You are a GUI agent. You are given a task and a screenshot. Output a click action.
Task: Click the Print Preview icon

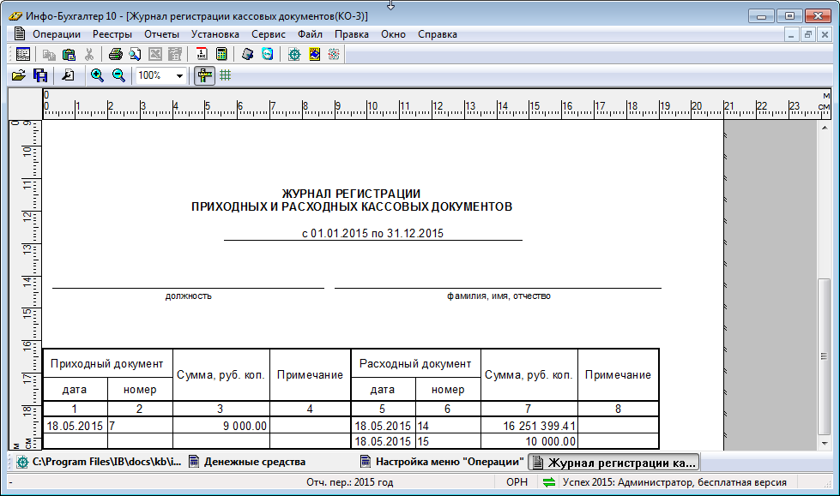point(135,54)
